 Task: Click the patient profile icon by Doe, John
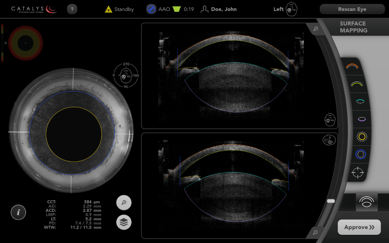pos(205,9)
